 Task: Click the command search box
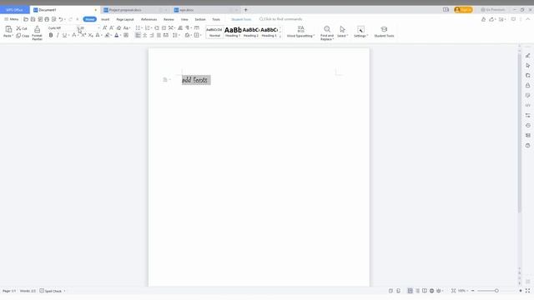(280, 19)
